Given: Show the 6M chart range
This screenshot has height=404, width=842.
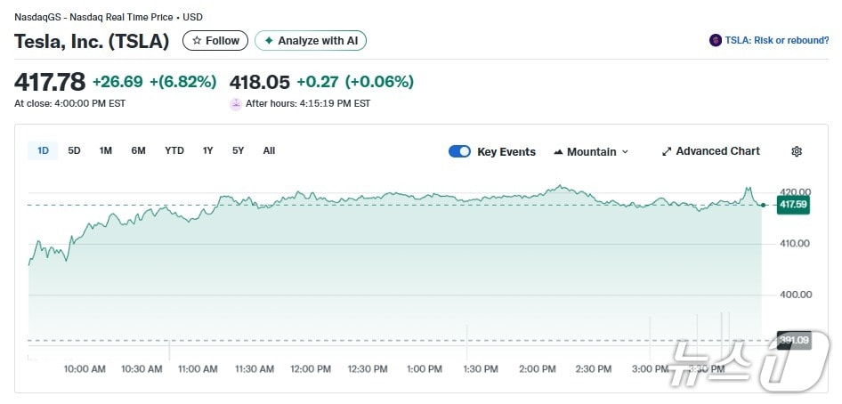Looking at the screenshot, I should [x=138, y=150].
